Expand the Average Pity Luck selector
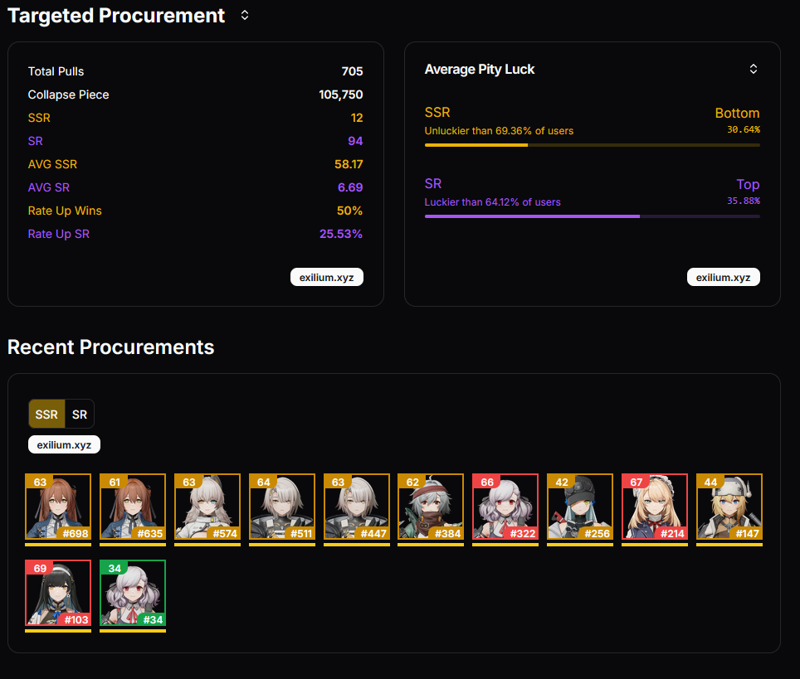 click(x=753, y=69)
